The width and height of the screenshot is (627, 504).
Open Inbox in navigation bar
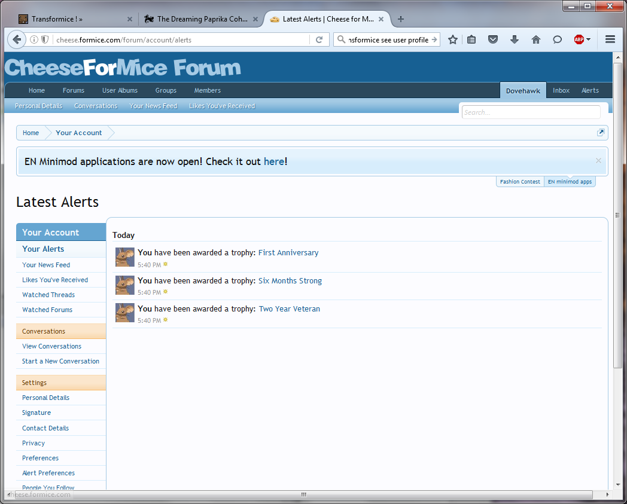561,90
